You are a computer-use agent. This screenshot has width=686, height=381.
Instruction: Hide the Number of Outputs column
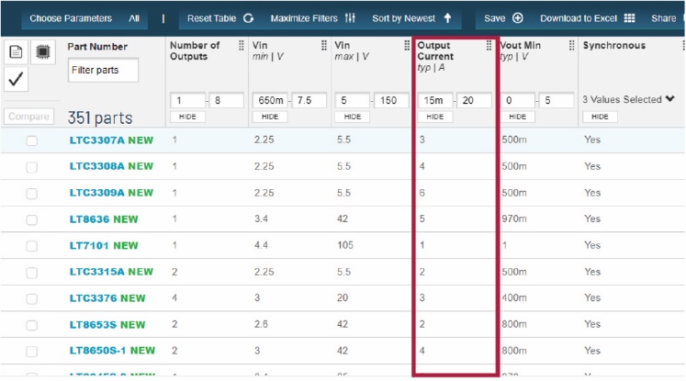187,117
